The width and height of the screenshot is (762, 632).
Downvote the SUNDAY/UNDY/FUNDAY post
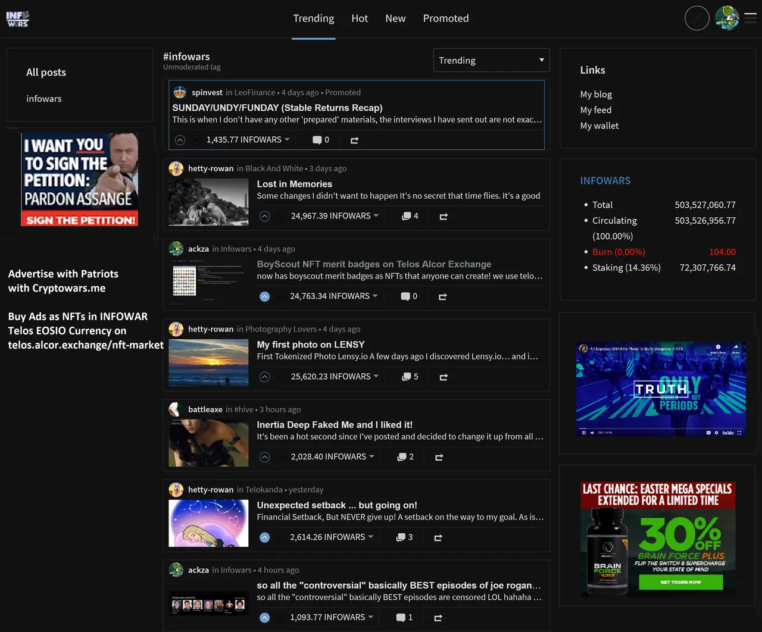(196, 140)
